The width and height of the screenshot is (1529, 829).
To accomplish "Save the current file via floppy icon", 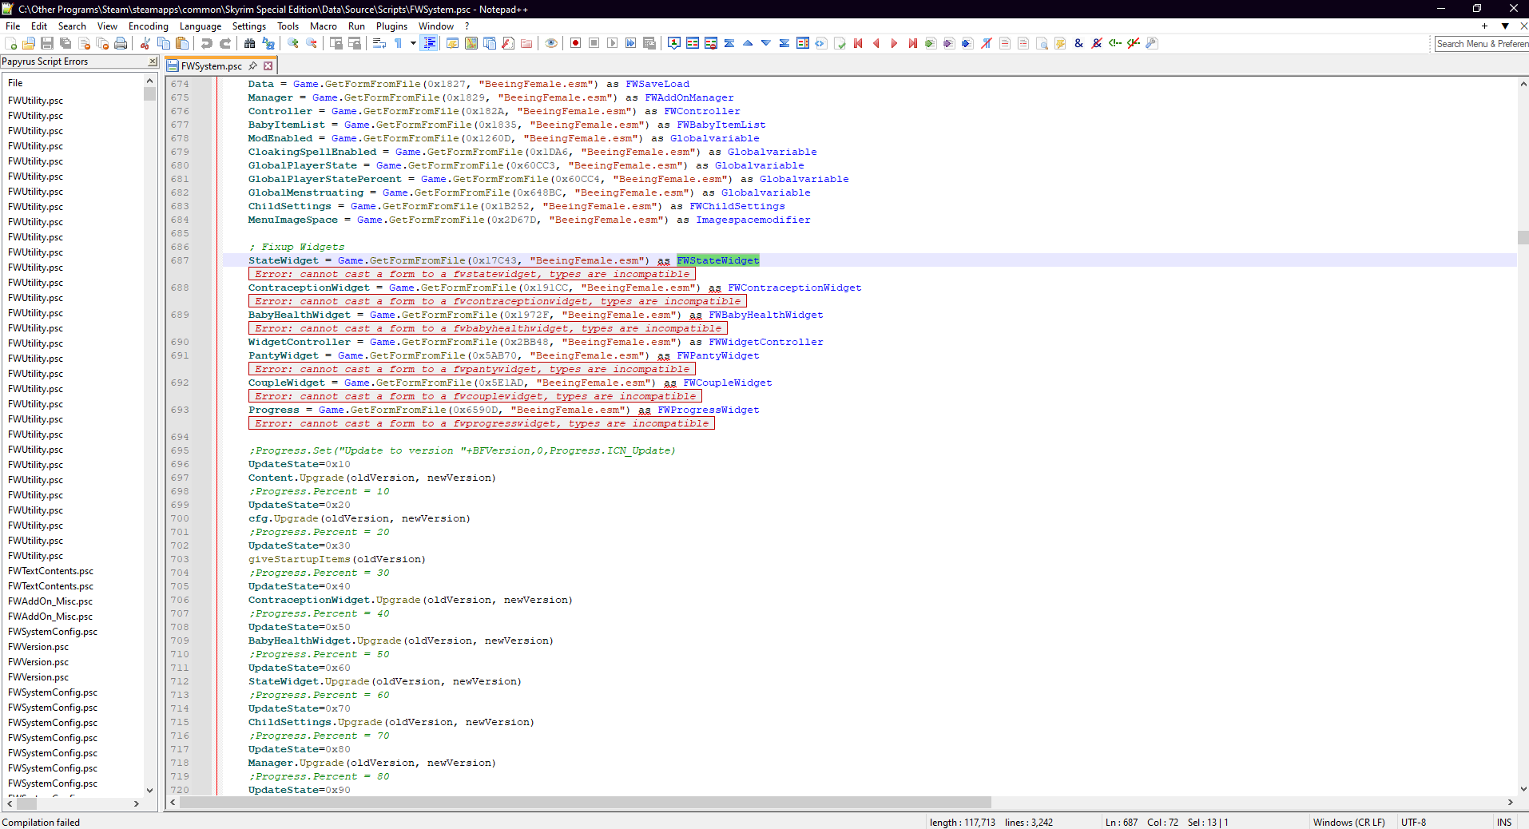I will [x=47, y=43].
